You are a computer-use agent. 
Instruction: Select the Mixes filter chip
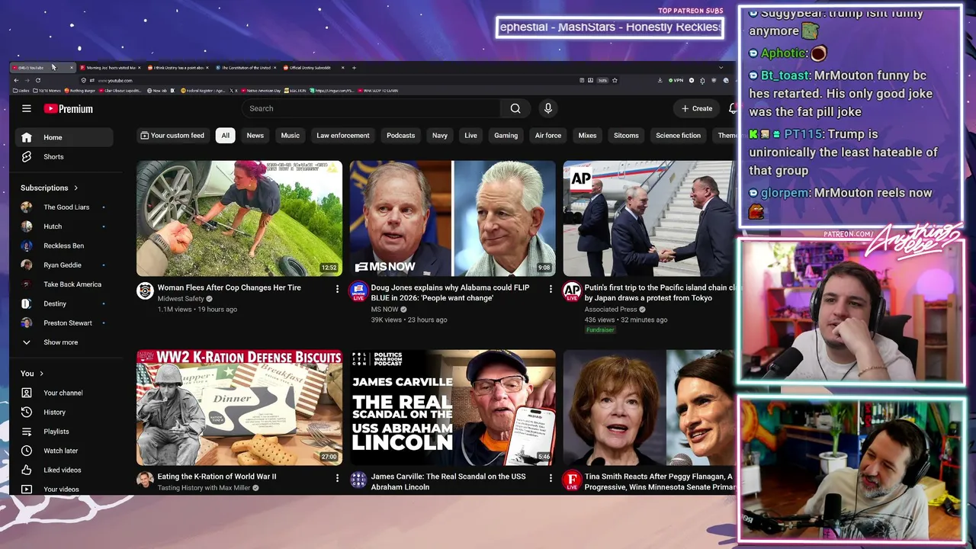coord(587,136)
